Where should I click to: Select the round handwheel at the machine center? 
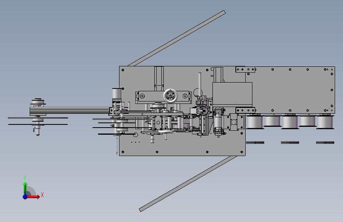[x=171, y=96]
